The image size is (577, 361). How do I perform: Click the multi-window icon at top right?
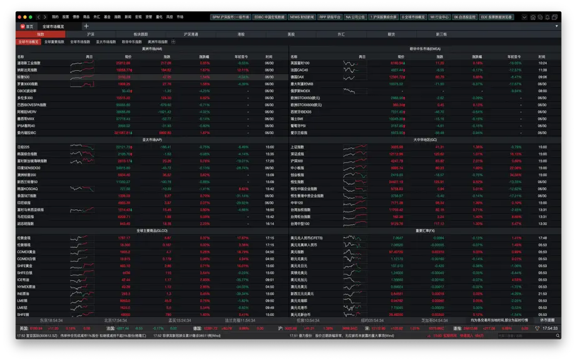coord(554,18)
